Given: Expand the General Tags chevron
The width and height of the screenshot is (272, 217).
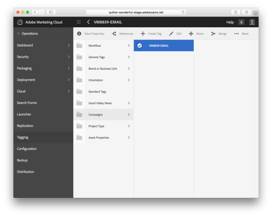Looking at the screenshot, I should coord(129,57).
